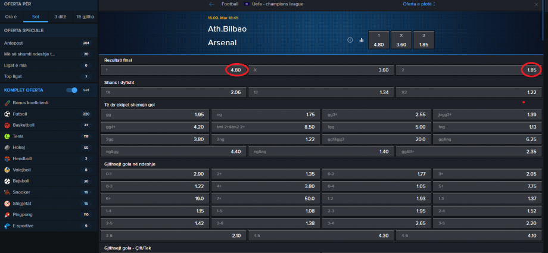Open the Bonus koeficienti pill icon
Screen dimensions: 548x253
tap(7, 103)
